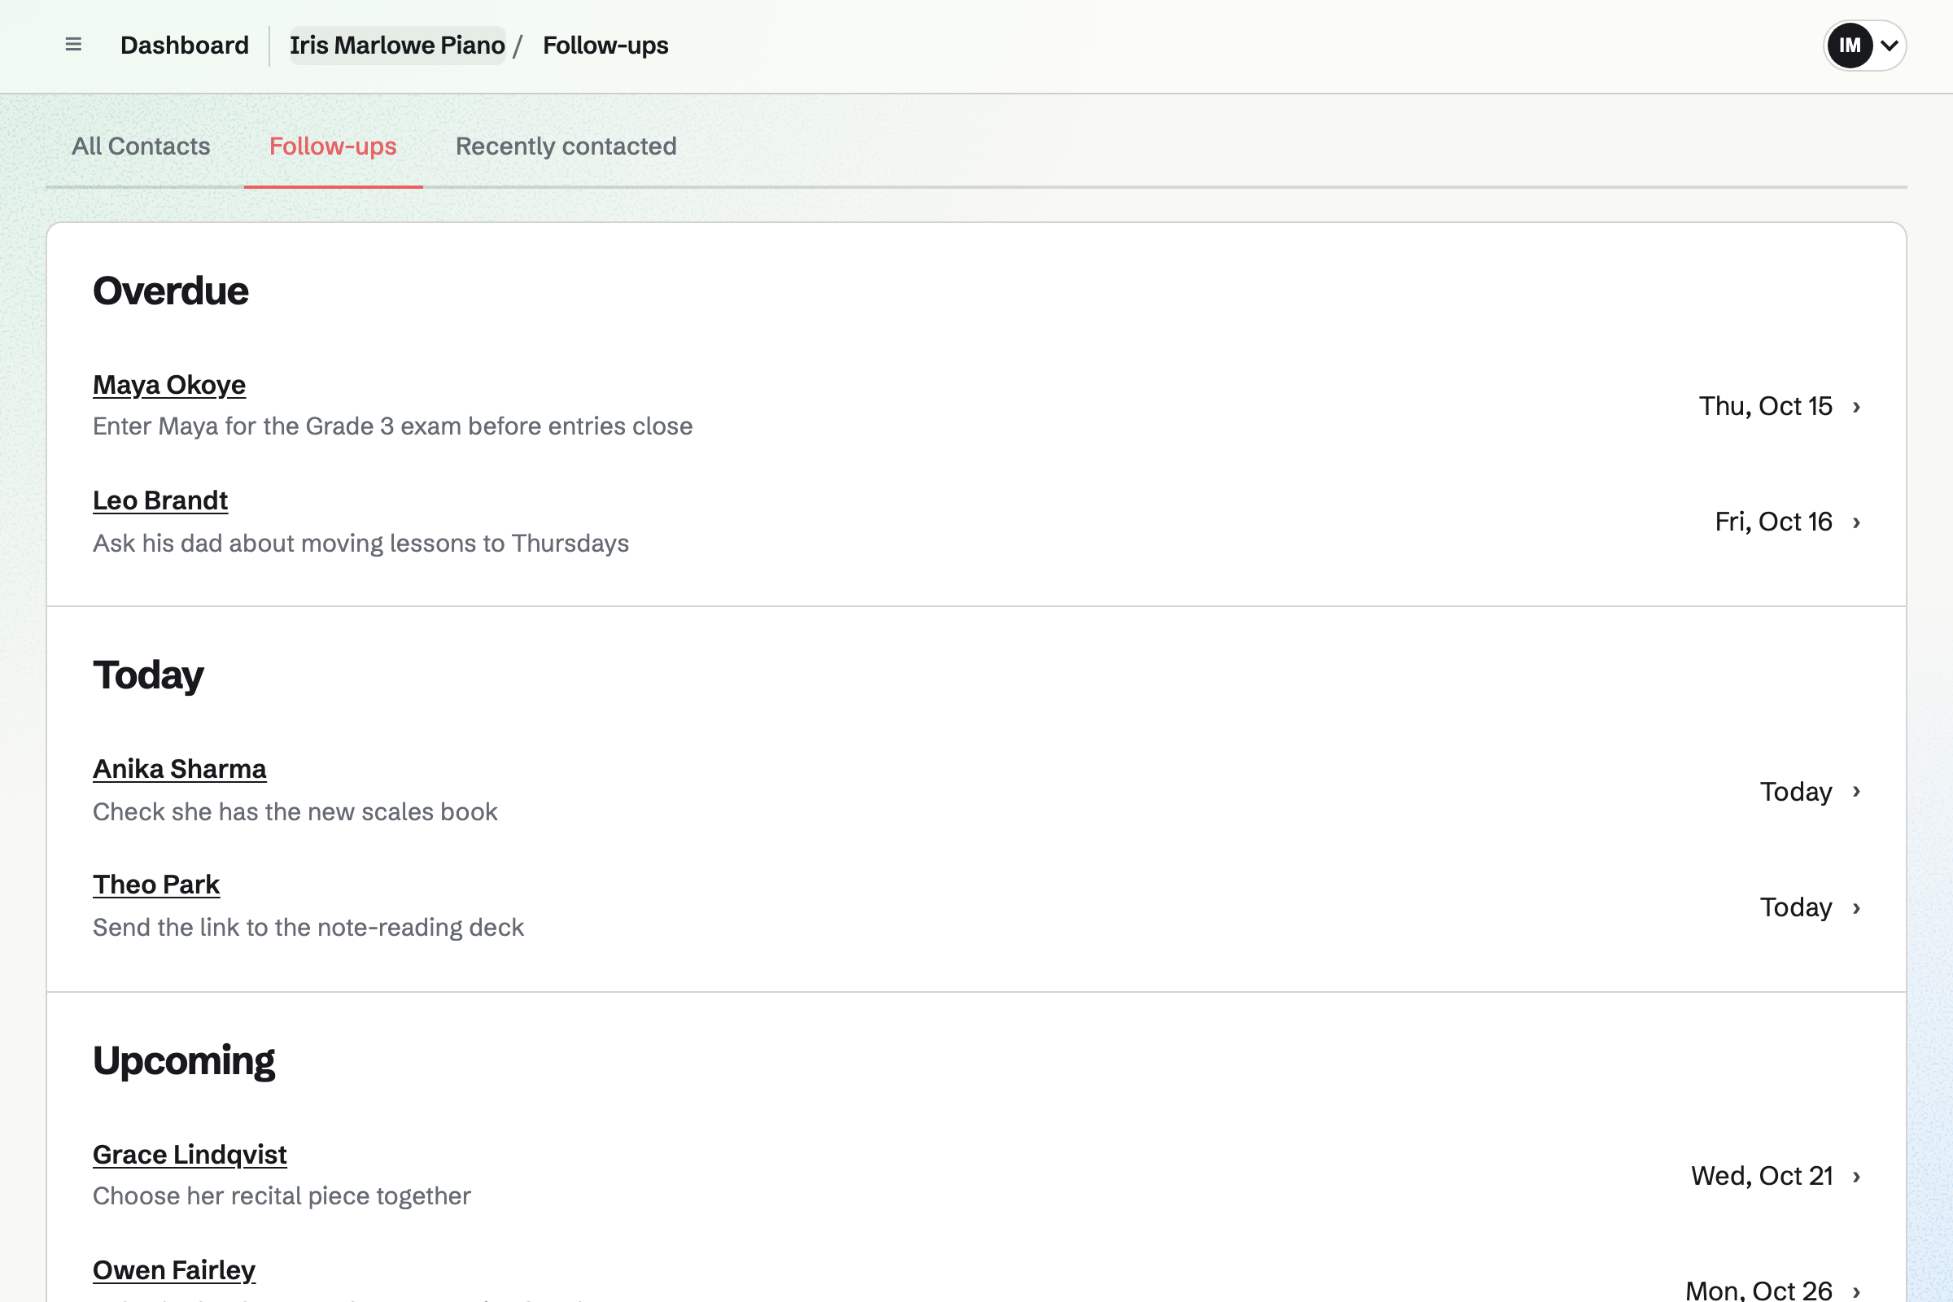
Task: Open Anika Sharma's Today chevron arrow
Action: [1857, 791]
